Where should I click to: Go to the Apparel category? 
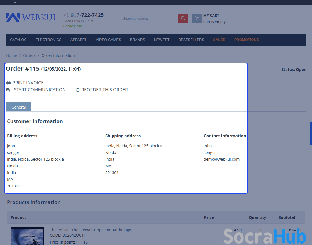[x=79, y=40]
